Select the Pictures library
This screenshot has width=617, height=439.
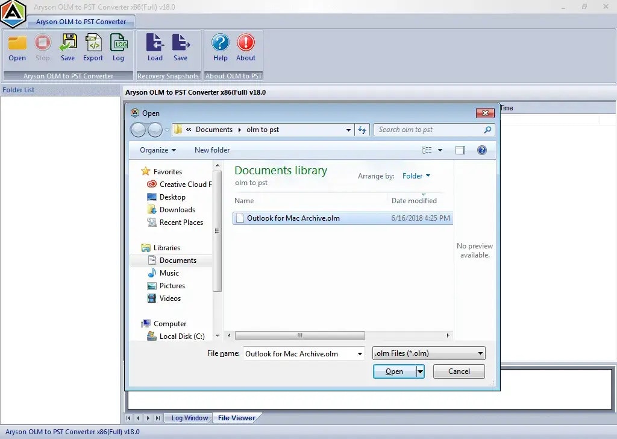[x=166, y=285]
